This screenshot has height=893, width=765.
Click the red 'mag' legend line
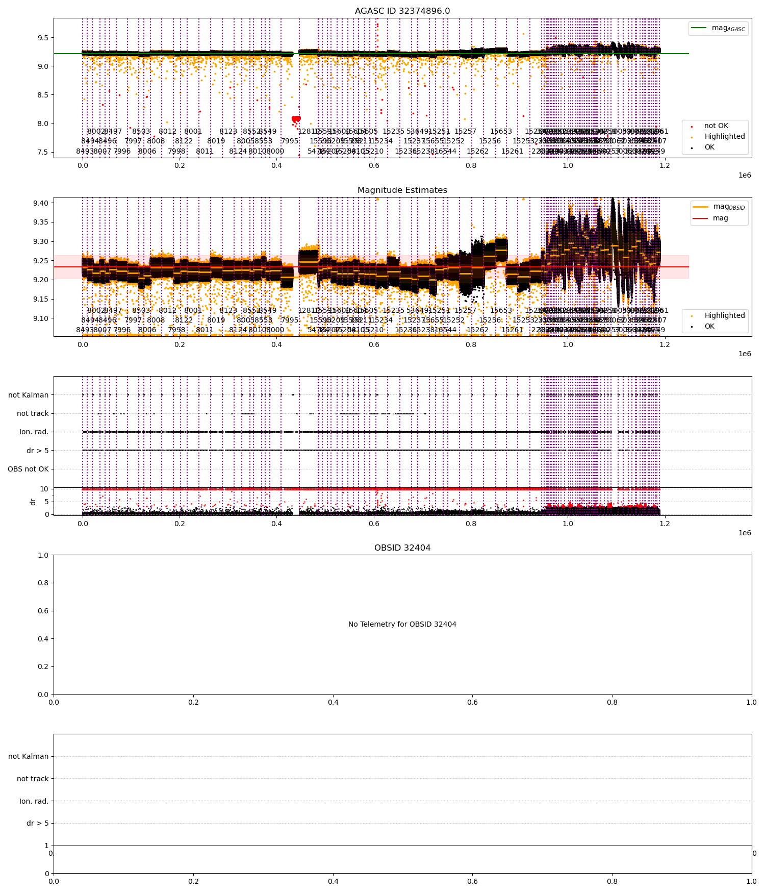(701, 218)
